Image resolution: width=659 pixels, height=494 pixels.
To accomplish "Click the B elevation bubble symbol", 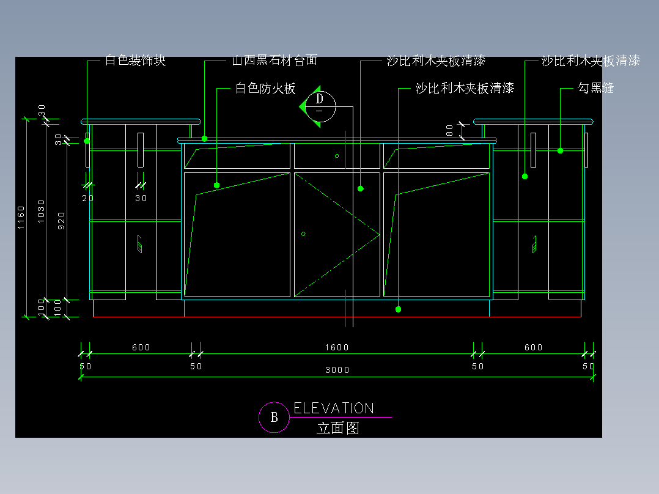I will click(274, 417).
